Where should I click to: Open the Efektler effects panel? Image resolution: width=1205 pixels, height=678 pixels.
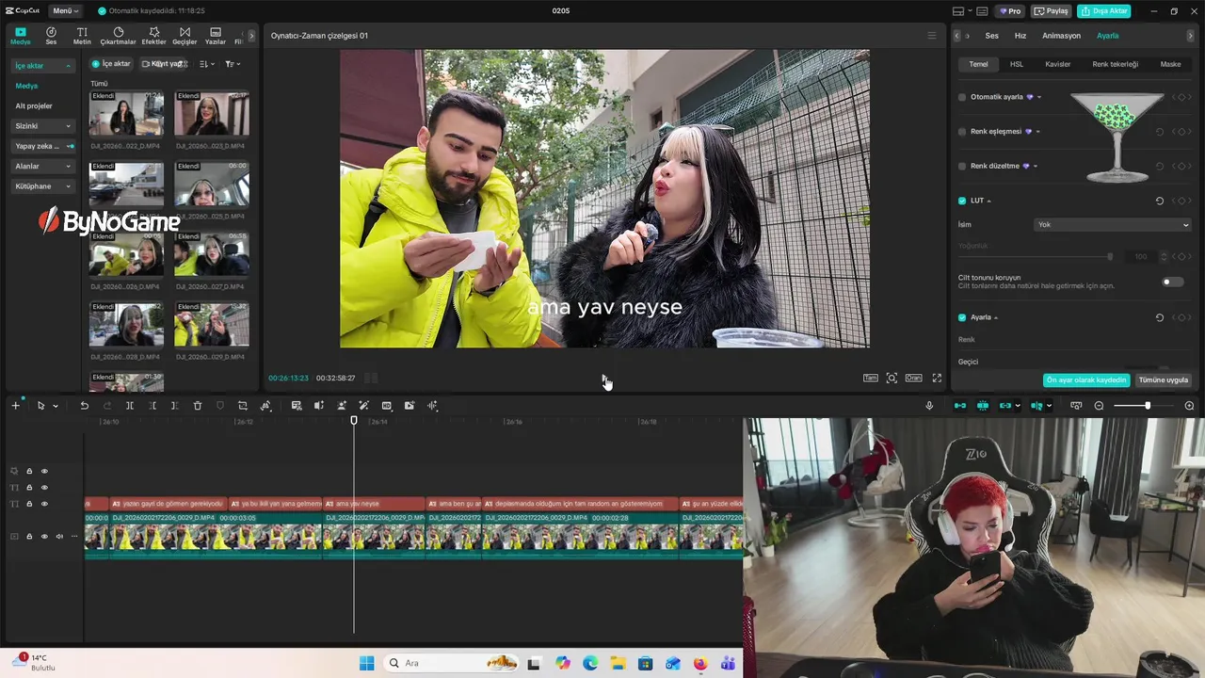pos(153,36)
